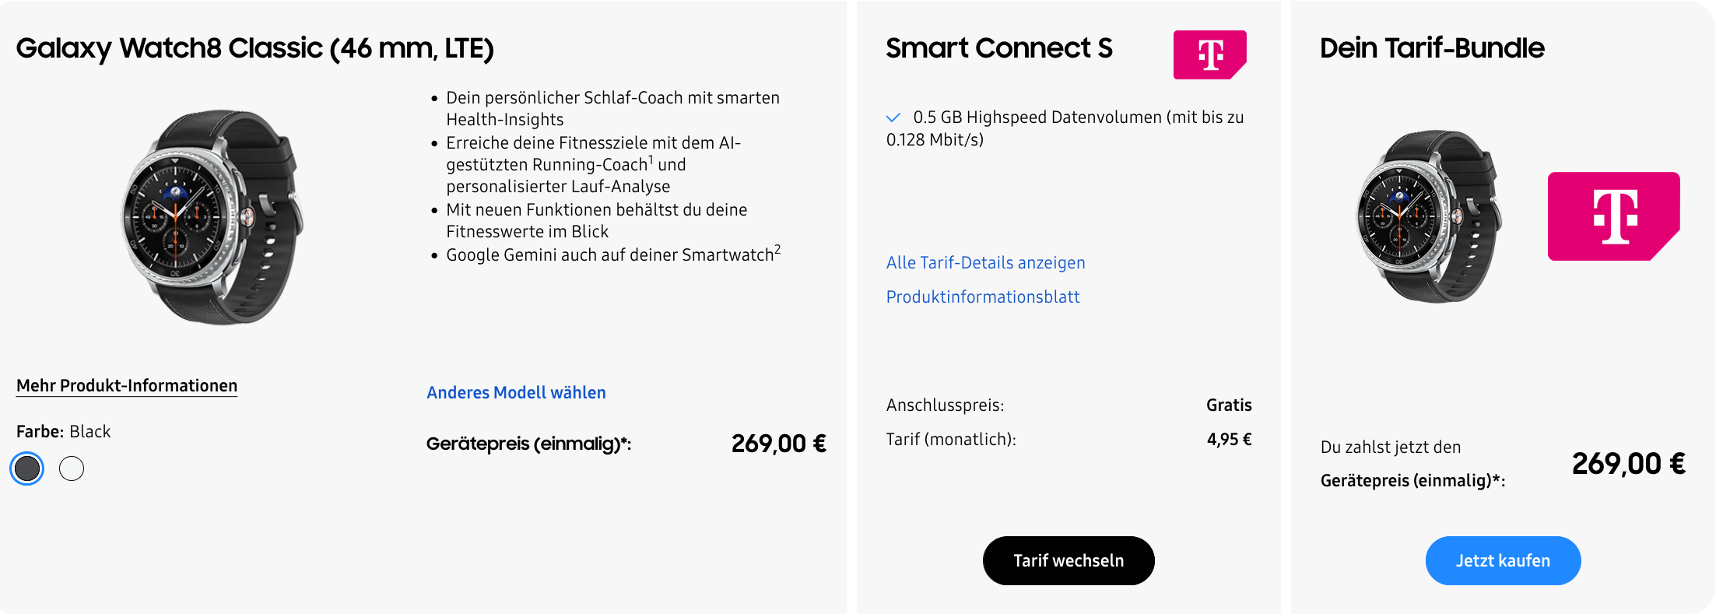The width and height of the screenshot is (1716, 614).
Task: Select the white color swatch
Action: click(x=72, y=468)
